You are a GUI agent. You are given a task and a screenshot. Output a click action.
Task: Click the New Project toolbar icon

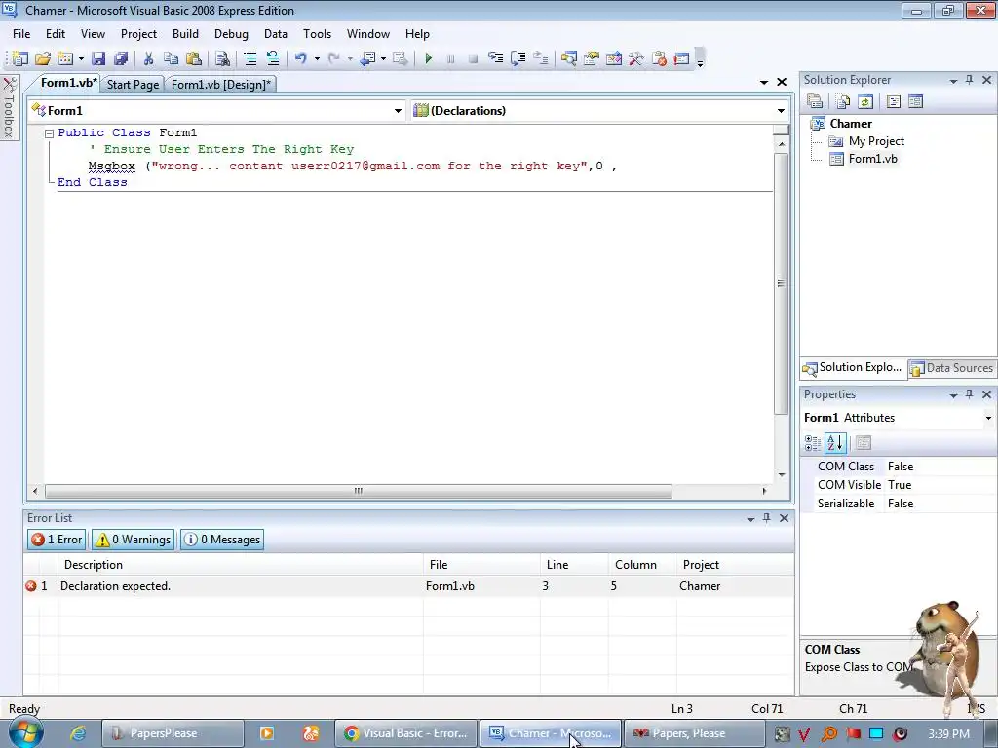point(19,59)
